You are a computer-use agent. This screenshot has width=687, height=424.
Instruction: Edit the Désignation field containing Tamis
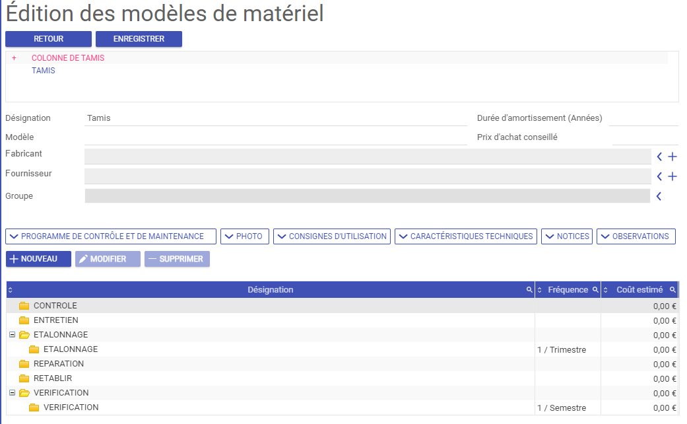tap(276, 118)
